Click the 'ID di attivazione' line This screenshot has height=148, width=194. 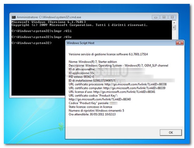(x=107, y=69)
